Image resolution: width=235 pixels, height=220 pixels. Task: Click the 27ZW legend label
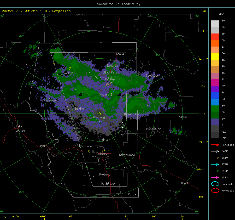click(x=225, y=164)
